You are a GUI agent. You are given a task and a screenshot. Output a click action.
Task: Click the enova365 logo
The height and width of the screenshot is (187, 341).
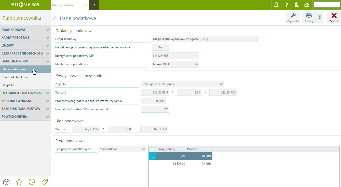pos(25,5)
